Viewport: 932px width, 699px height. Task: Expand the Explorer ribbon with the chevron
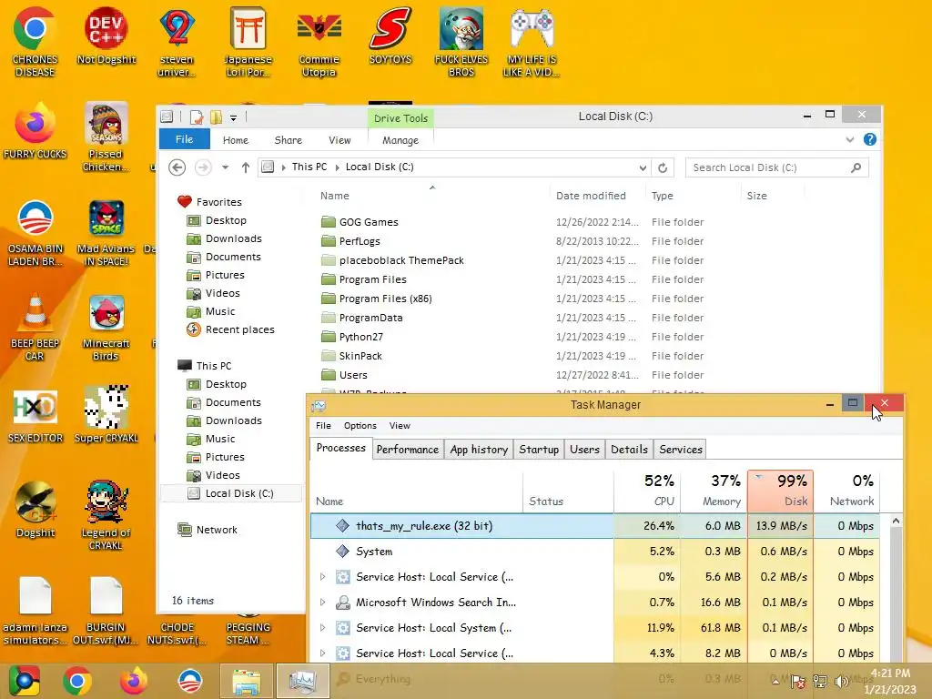click(850, 139)
